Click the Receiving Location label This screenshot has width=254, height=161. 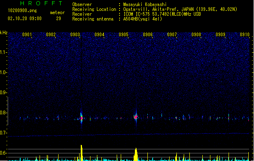(94, 9)
